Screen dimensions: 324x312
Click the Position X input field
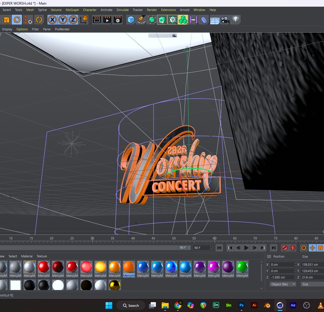pyautogui.click(x=283, y=265)
